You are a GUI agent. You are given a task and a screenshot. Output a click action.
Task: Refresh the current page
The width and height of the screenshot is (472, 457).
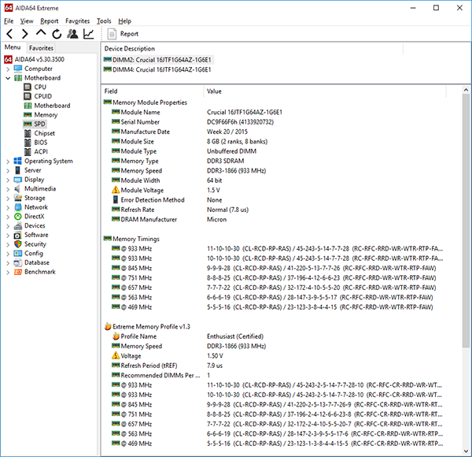(x=57, y=34)
